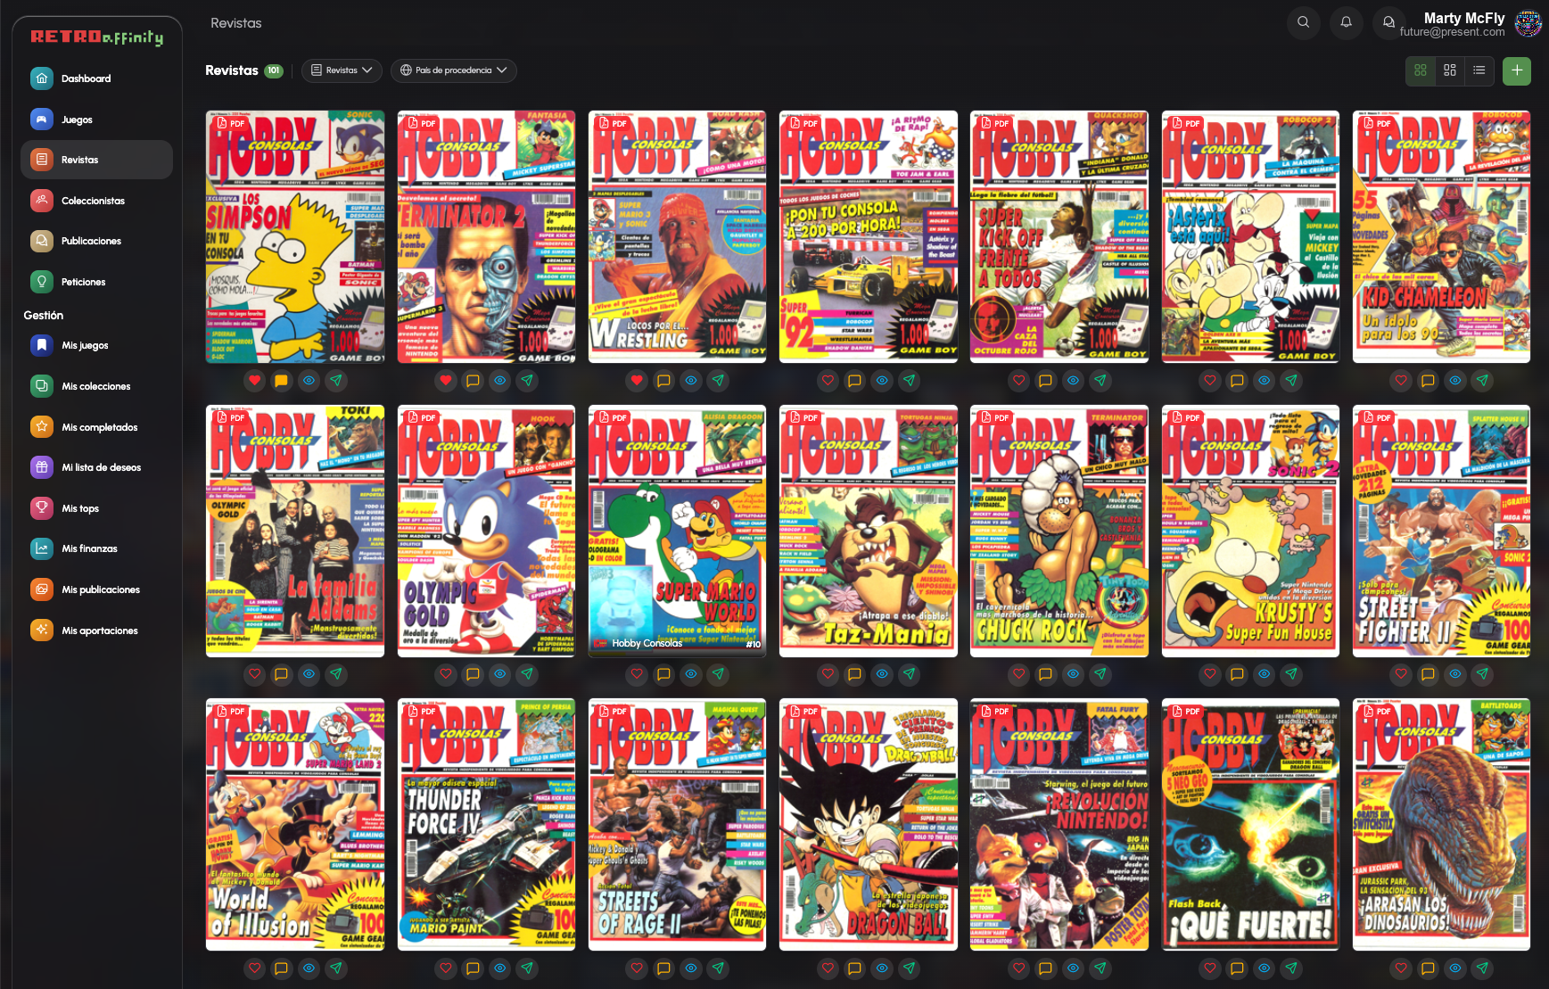Share the Wrestling issue via paper-plane icon
The height and width of the screenshot is (989, 1549).
[x=718, y=381]
